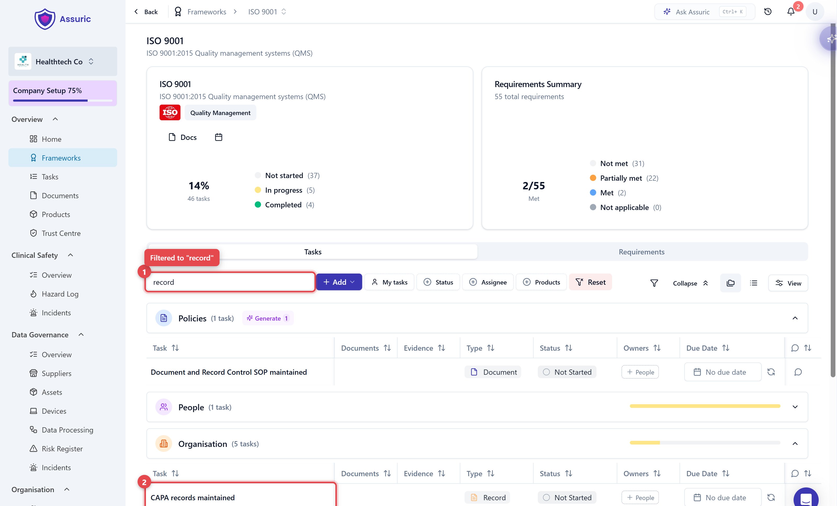
Task: Toggle the My tasks filter
Action: coord(389,282)
